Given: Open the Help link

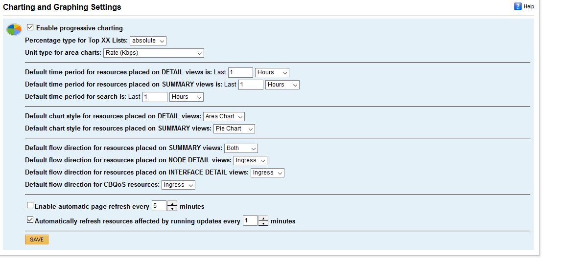Looking at the screenshot, I should pyautogui.click(x=529, y=6).
